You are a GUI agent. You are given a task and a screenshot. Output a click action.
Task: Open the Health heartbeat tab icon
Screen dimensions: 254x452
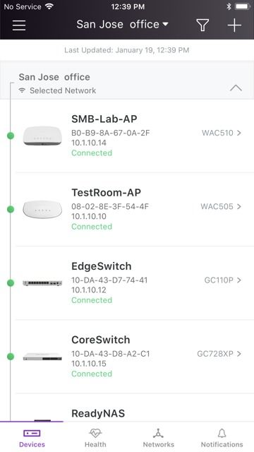pos(95,433)
